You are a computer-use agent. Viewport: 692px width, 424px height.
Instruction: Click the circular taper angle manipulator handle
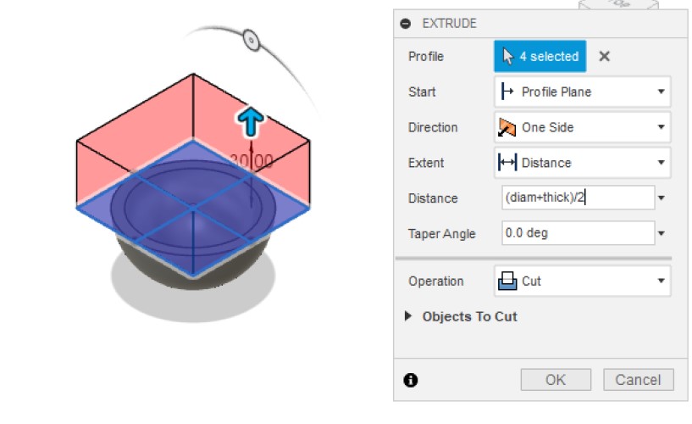point(251,39)
